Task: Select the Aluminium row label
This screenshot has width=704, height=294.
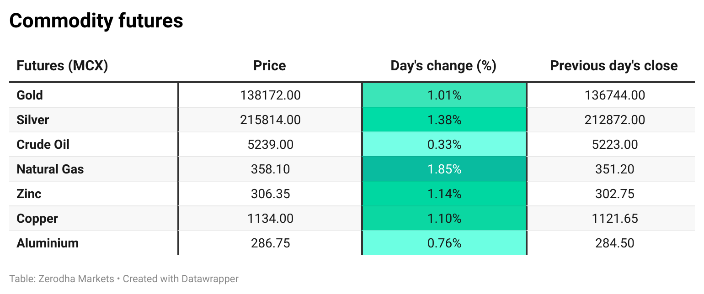Action: coord(48,243)
